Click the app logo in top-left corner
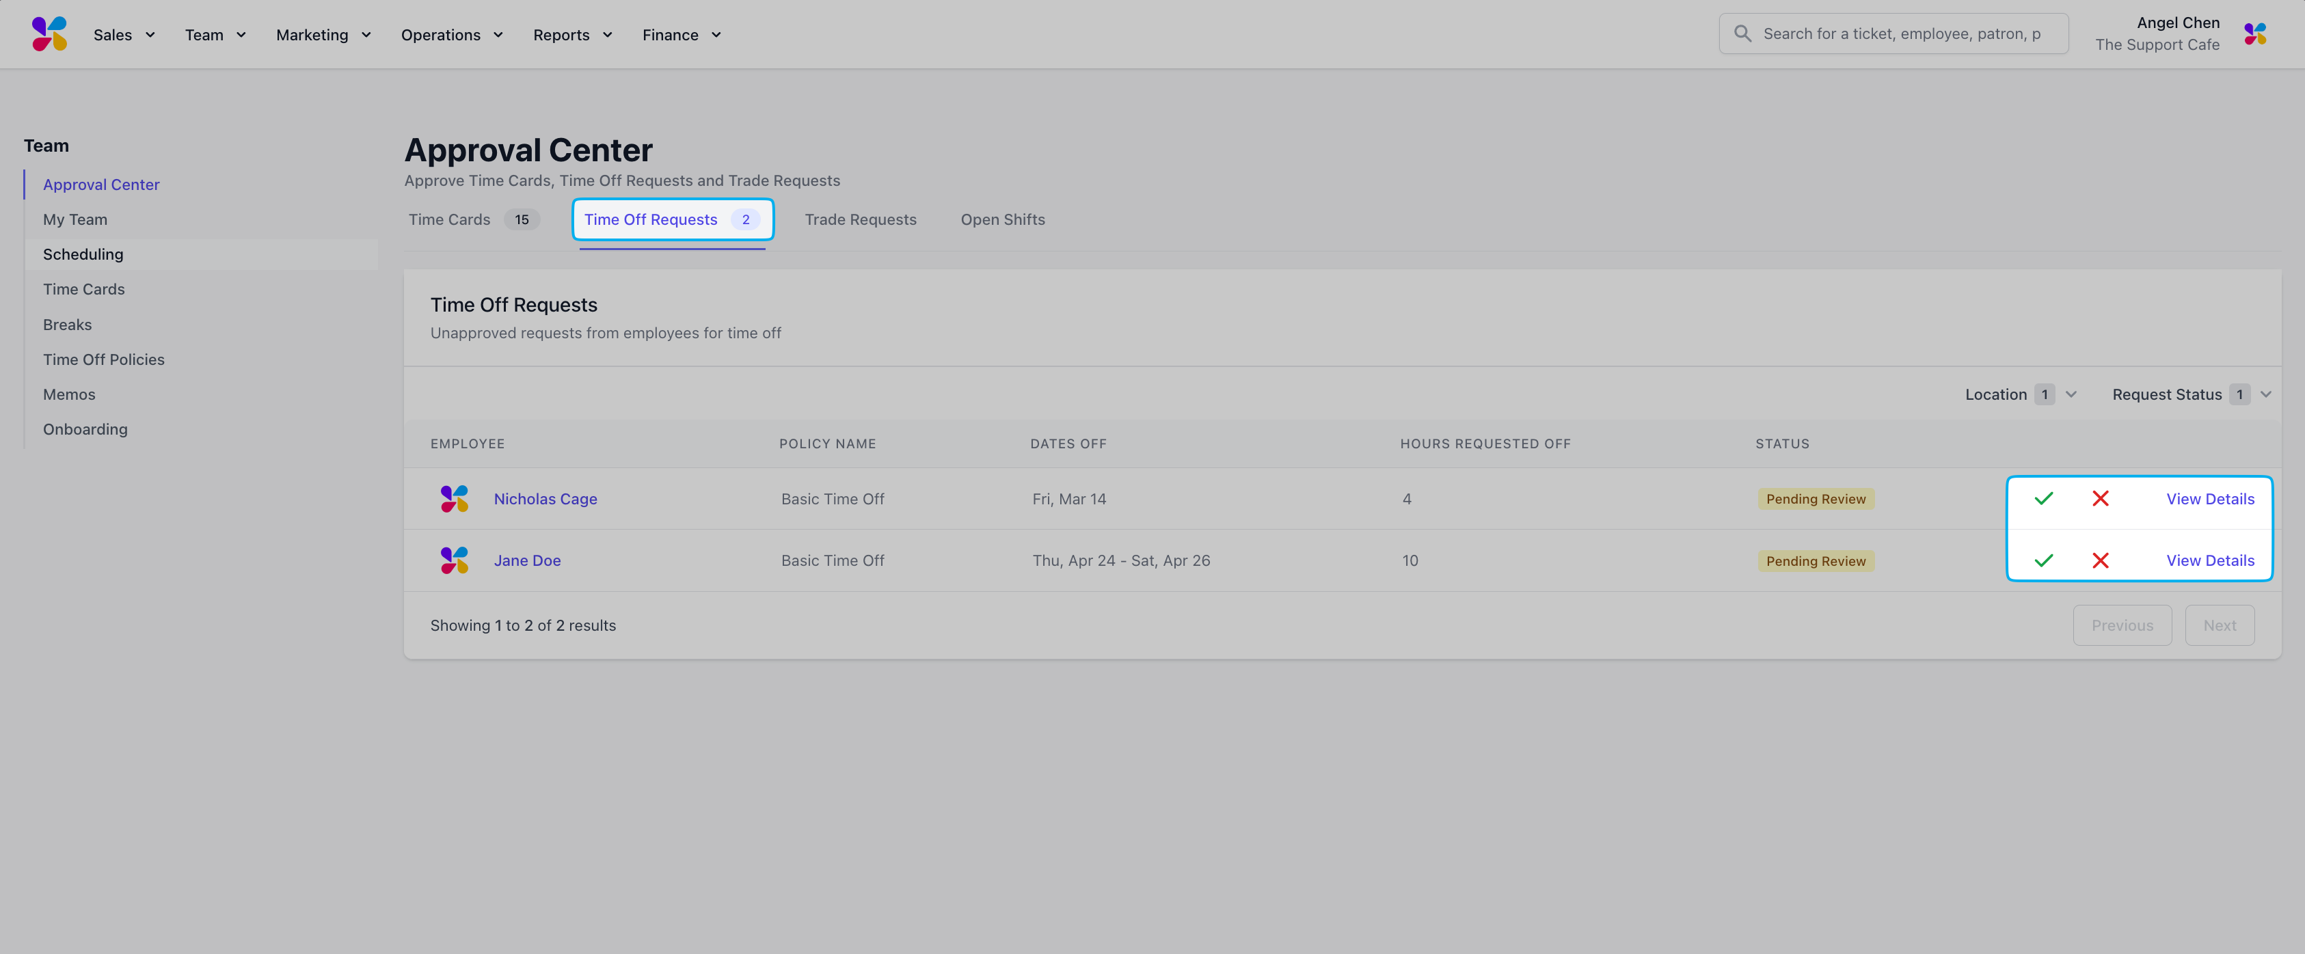The image size is (2305, 954). pyautogui.click(x=49, y=34)
